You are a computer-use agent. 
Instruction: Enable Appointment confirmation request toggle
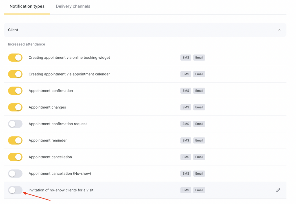click(15, 124)
